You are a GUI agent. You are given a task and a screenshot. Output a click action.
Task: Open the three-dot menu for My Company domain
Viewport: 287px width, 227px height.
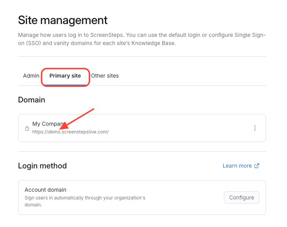(254, 128)
